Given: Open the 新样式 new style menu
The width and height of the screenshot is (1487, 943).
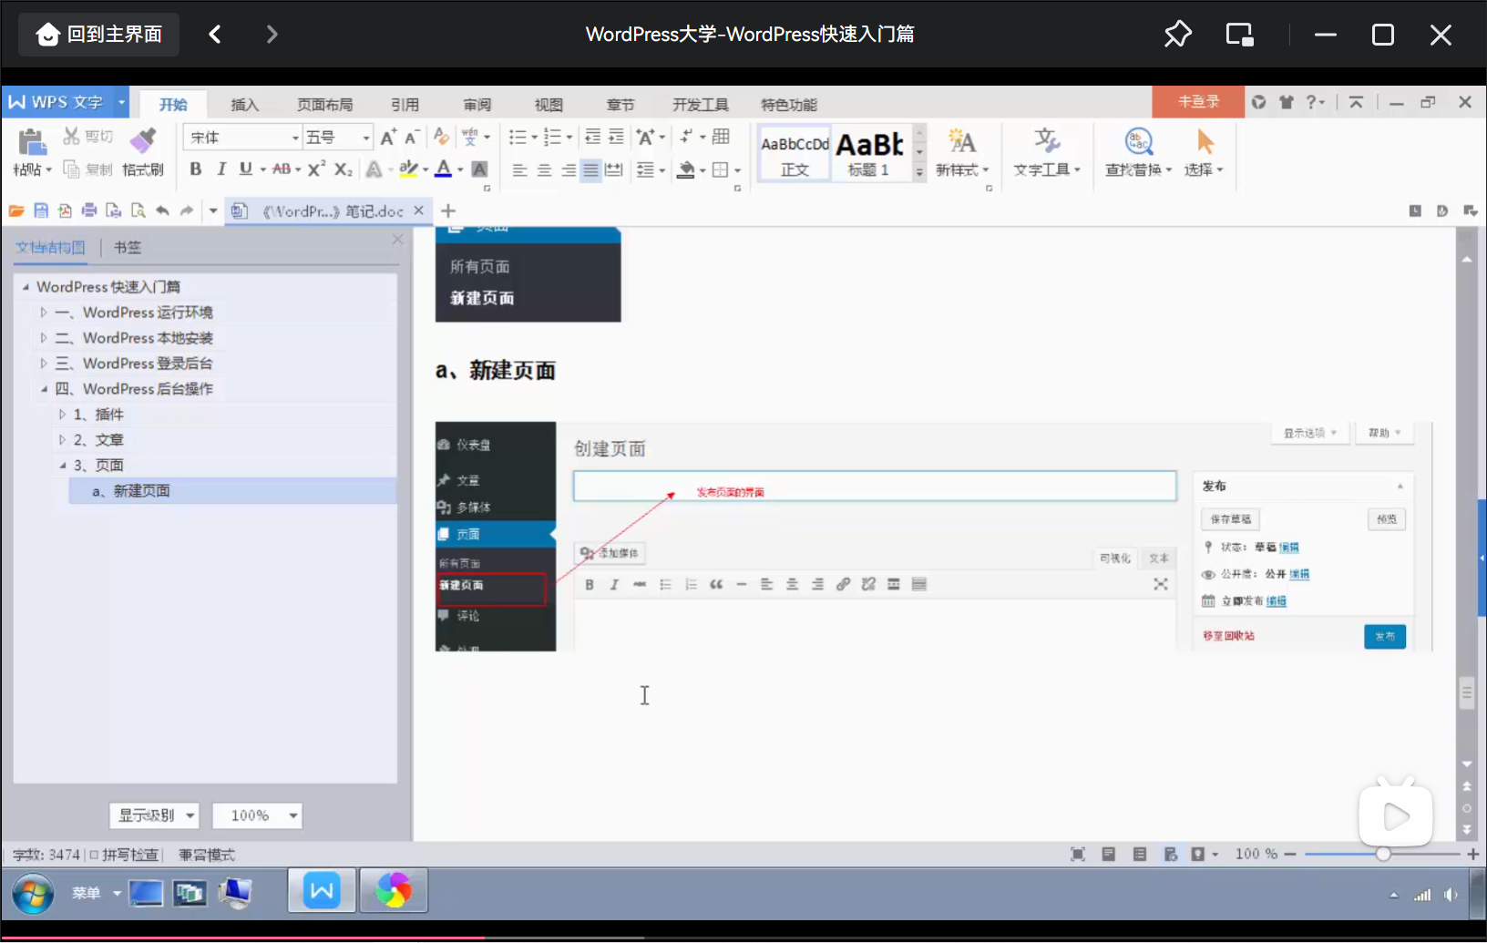Looking at the screenshot, I should [961, 153].
